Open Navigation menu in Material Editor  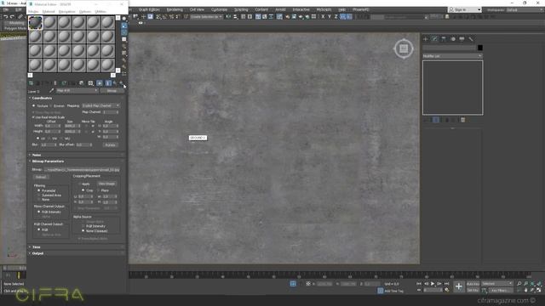(66, 11)
